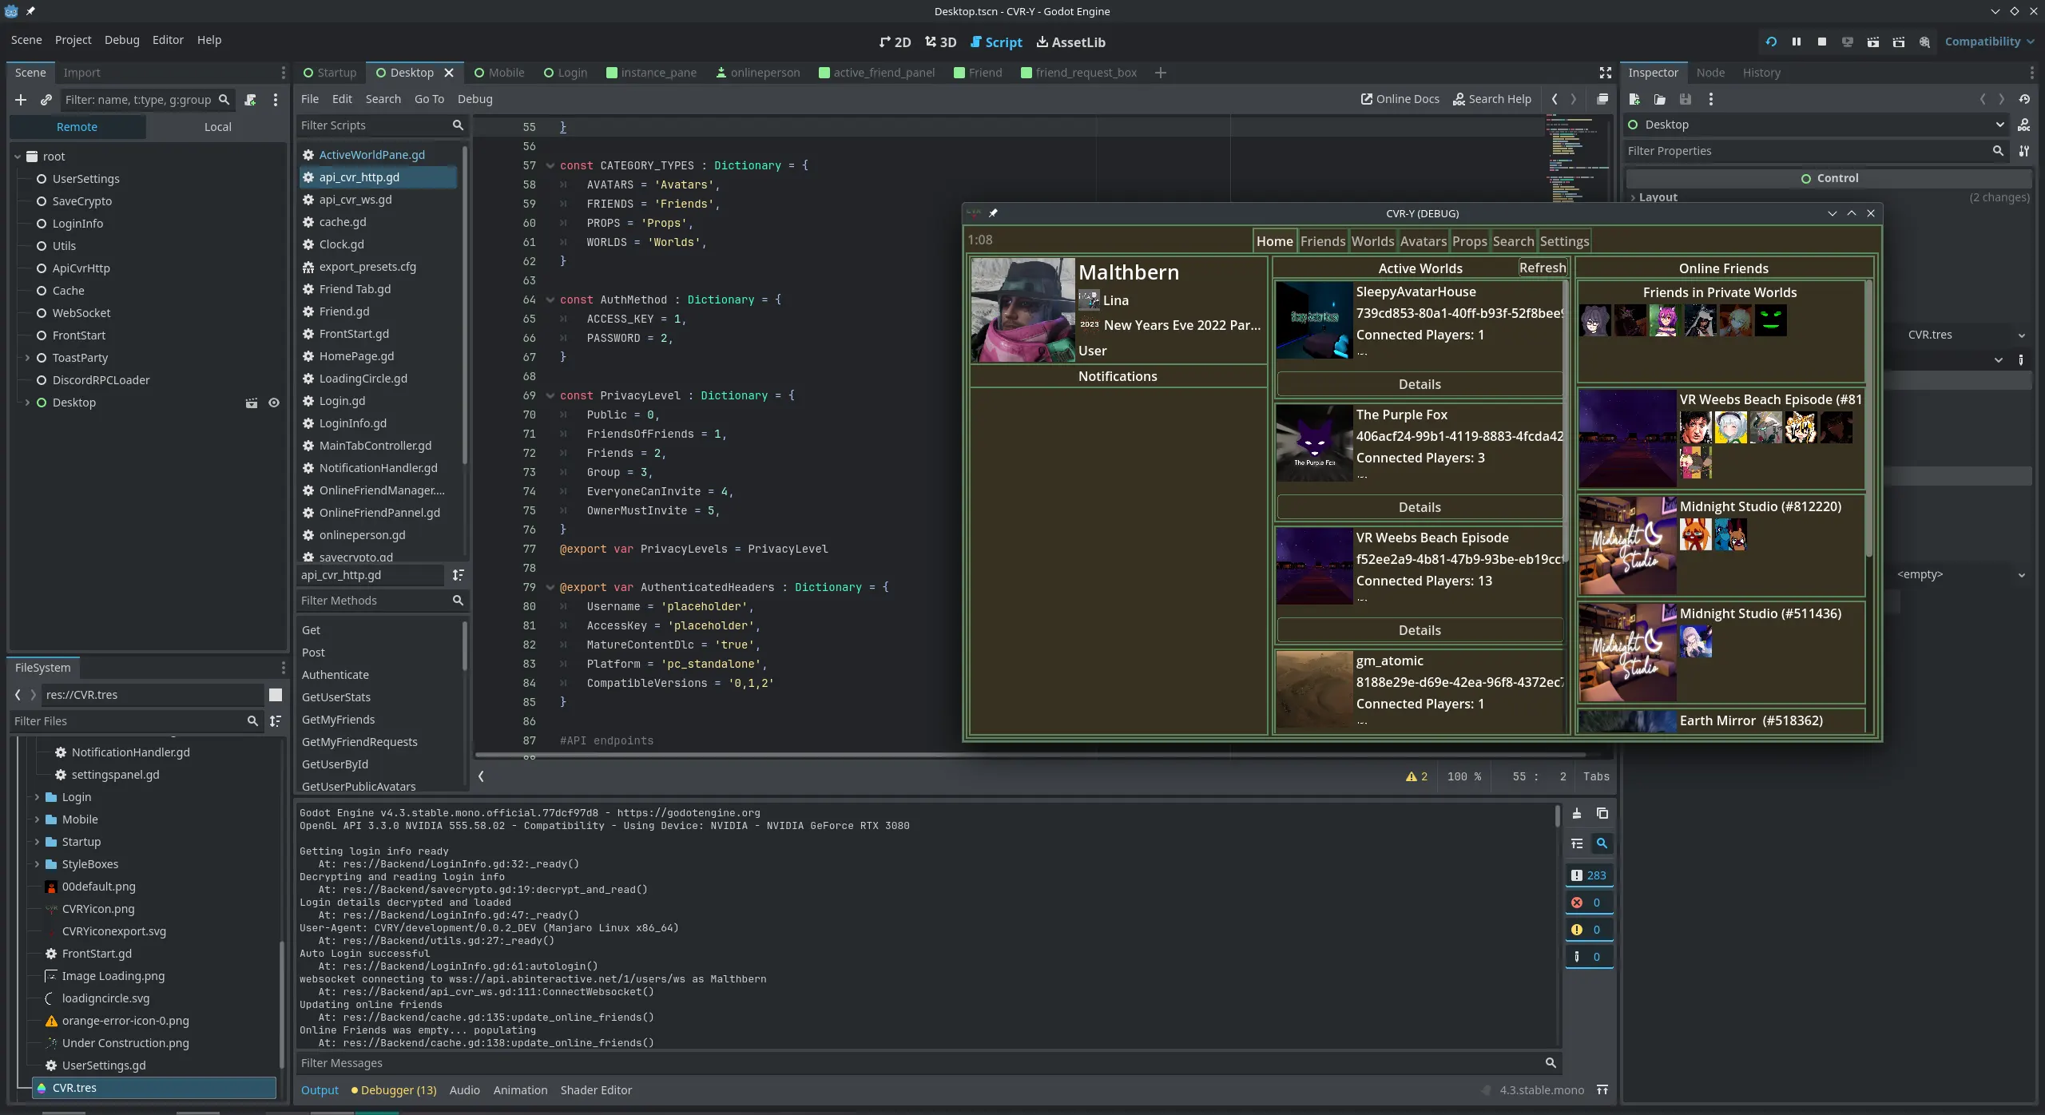Viewport: 2045px width, 1115px height.
Task: Open Movie Maker mode icon
Action: [x=1924, y=42]
